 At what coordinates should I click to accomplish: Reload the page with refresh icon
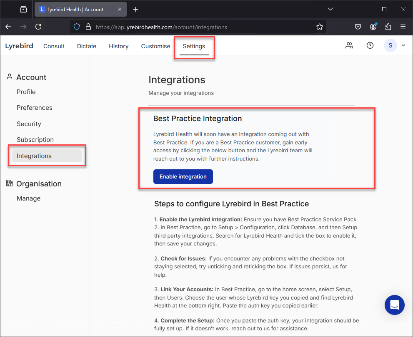pos(38,27)
